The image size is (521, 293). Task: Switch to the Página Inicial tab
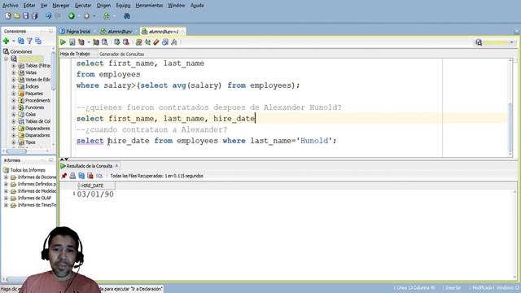(x=76, y=31)
